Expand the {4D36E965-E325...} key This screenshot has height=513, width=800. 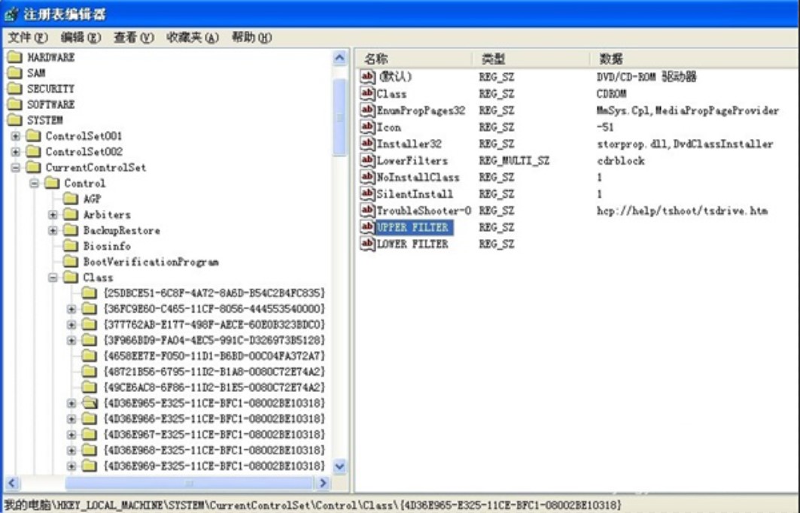pos(71,403)
